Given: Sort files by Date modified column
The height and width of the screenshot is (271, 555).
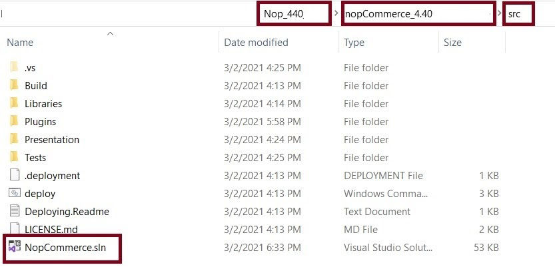Looking at the screenshot, I should pyautogui.click(x=257, y=43).
